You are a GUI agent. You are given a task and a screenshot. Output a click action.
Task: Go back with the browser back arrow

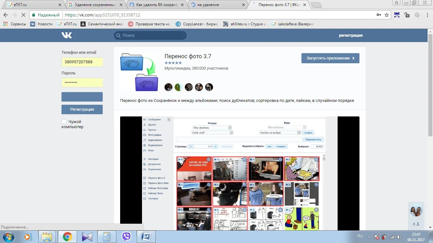click(x=6, y=15)
